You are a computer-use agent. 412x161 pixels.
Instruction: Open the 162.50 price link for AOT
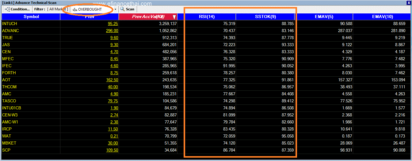pyautogui.click(x=112, y=80)
